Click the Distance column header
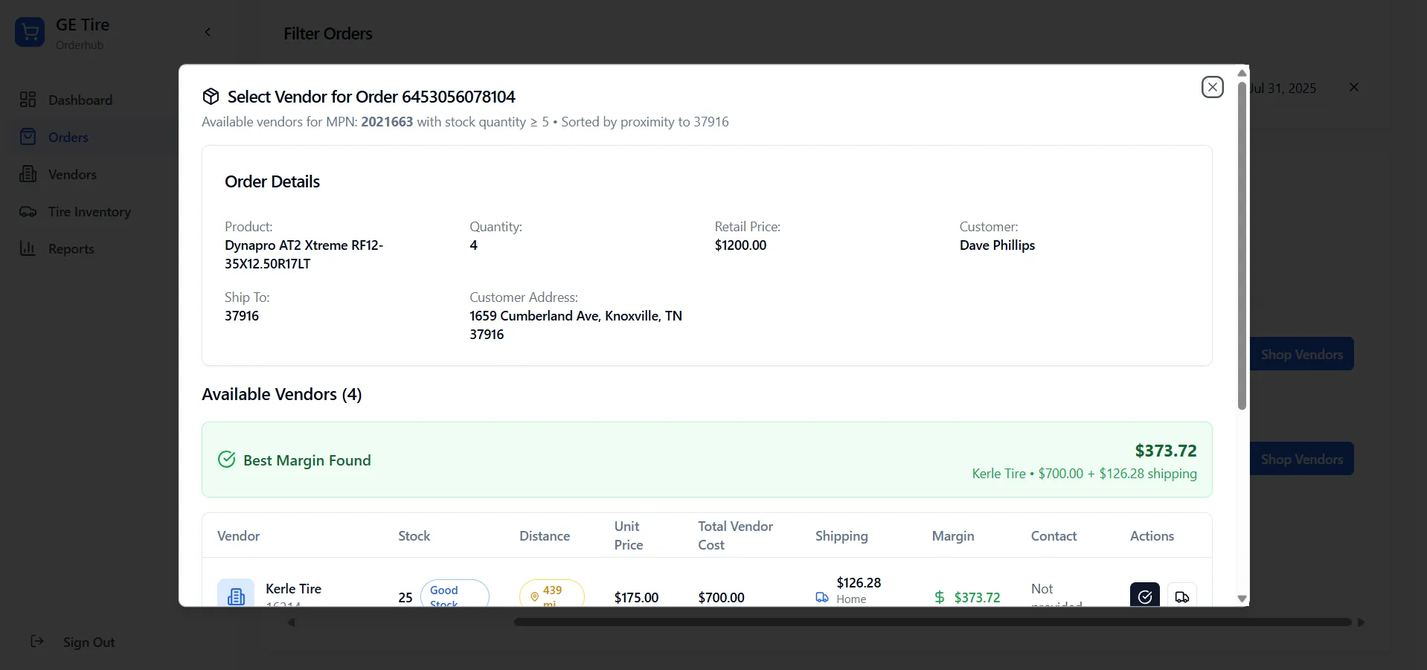 pyautogui.click(x=545, y=536)
